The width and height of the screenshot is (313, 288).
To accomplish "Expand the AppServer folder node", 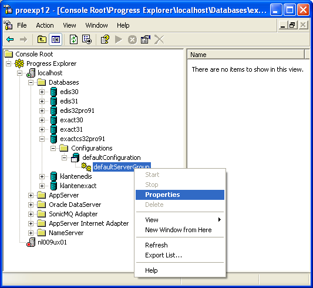I will click(31, 195).
